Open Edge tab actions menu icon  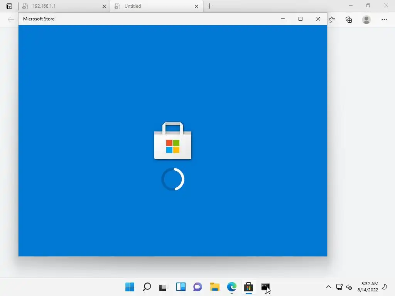pyautogui.click(x=9, y=6)
